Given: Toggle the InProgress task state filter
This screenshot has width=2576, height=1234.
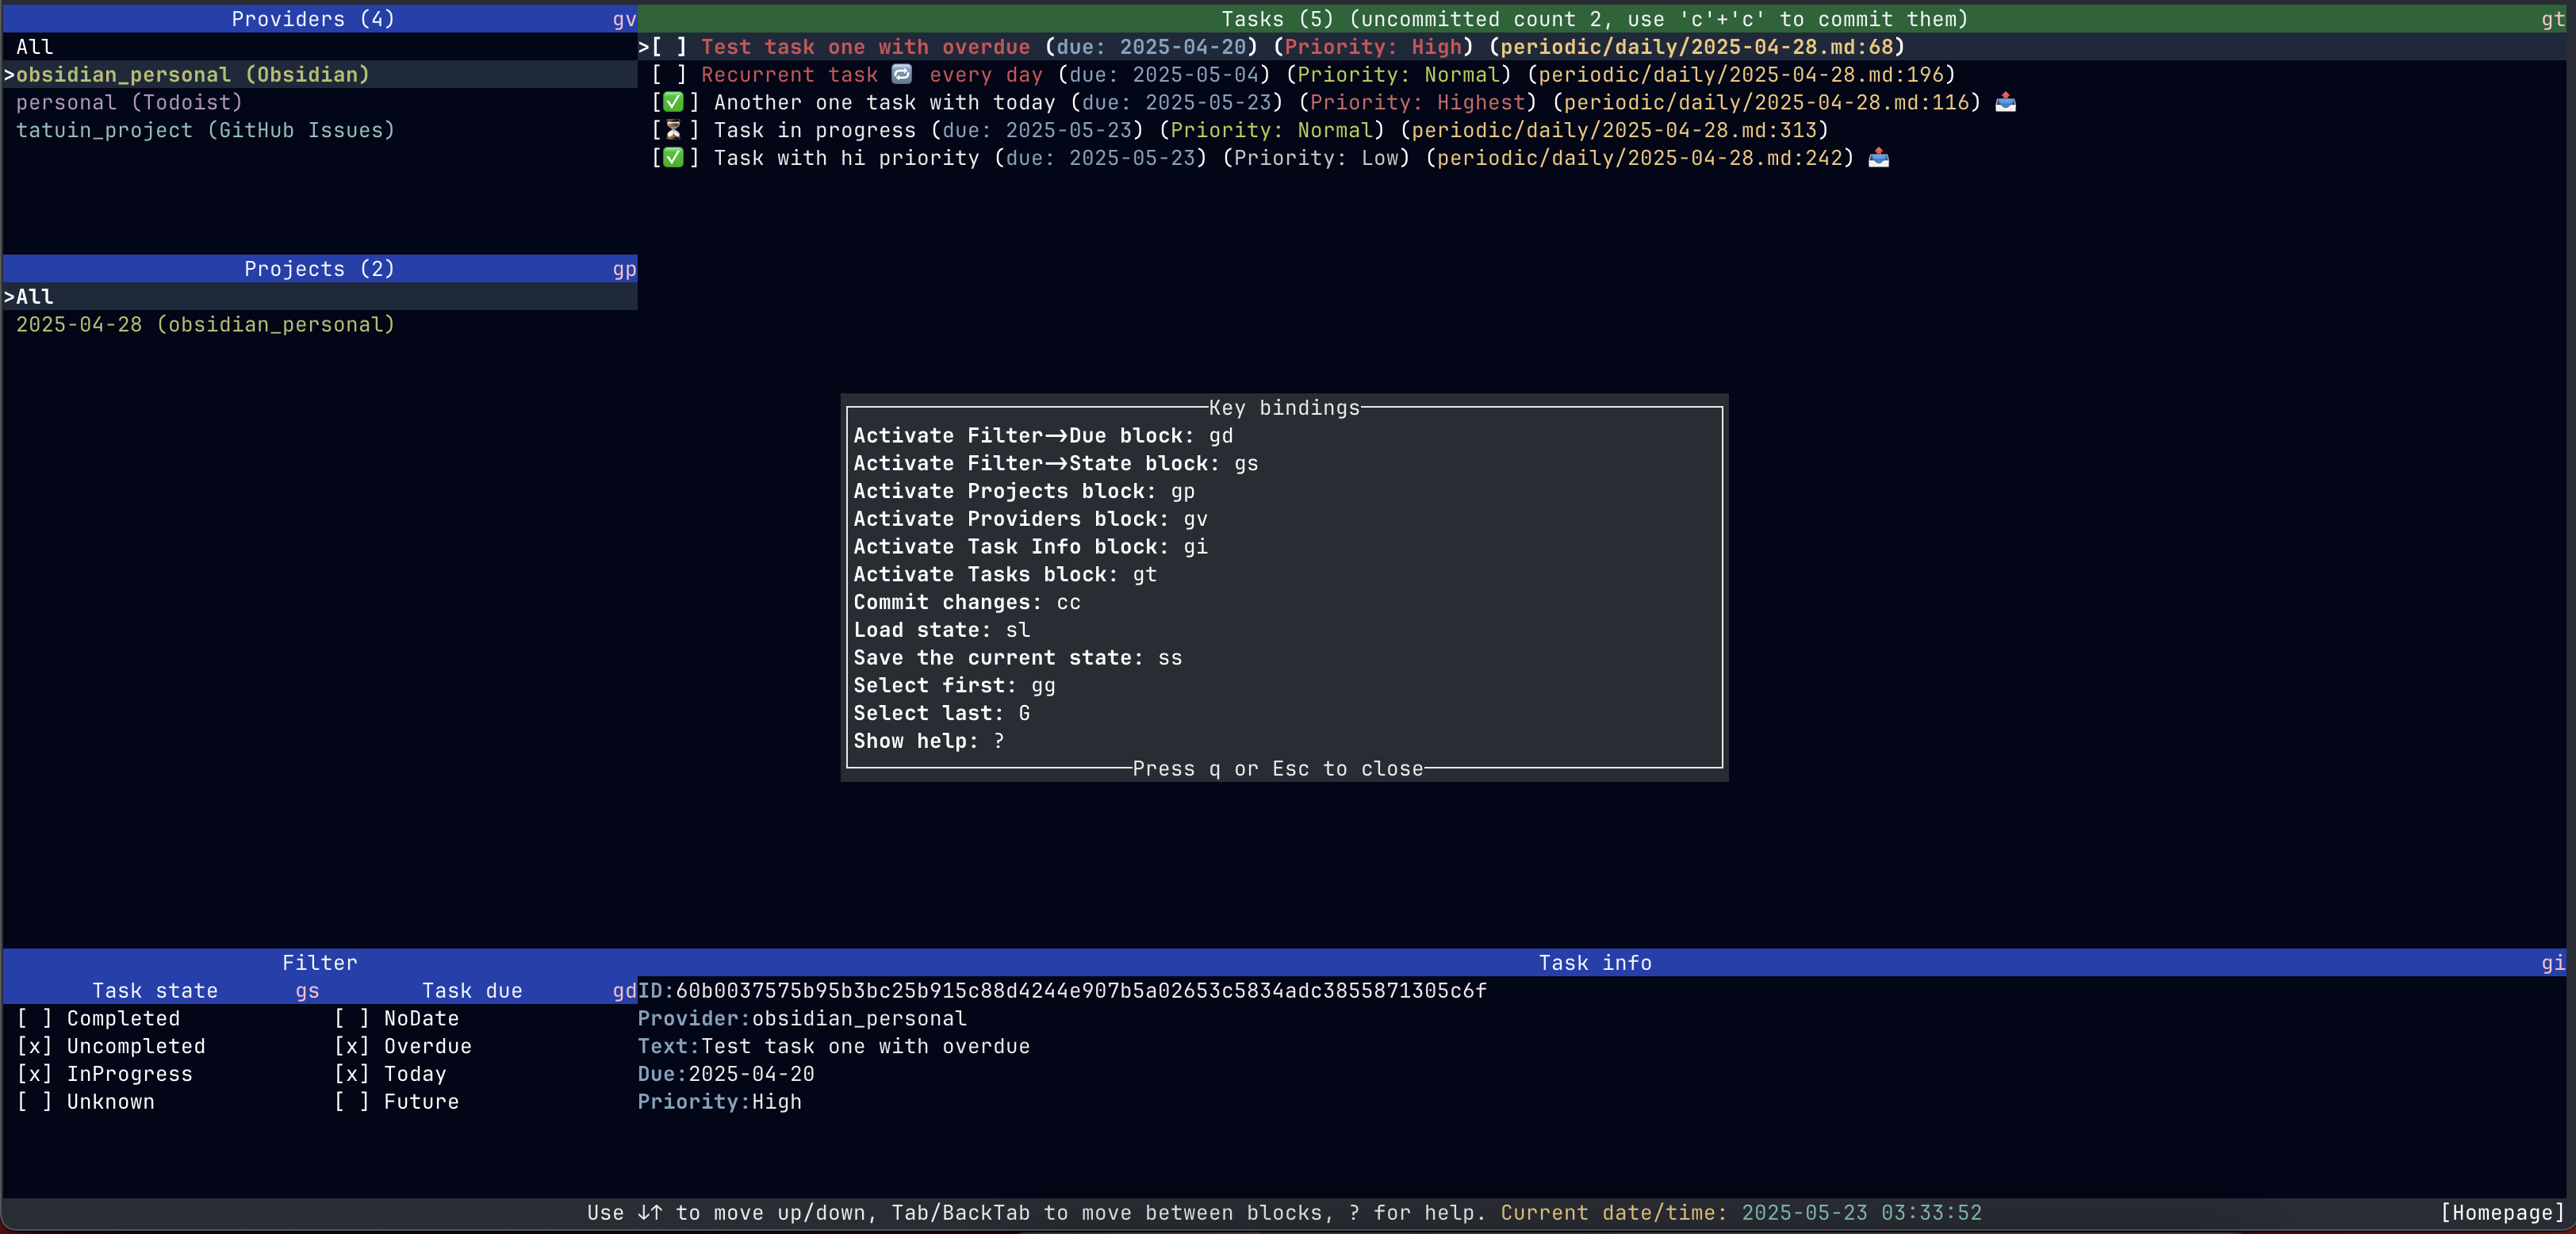Looking at the screenshot, I should coord(34,1074).
